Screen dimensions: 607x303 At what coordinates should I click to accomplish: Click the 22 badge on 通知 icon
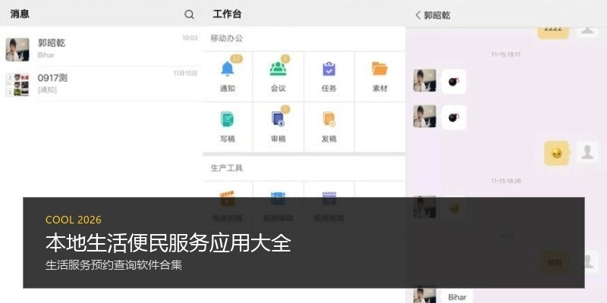point(236,59)
